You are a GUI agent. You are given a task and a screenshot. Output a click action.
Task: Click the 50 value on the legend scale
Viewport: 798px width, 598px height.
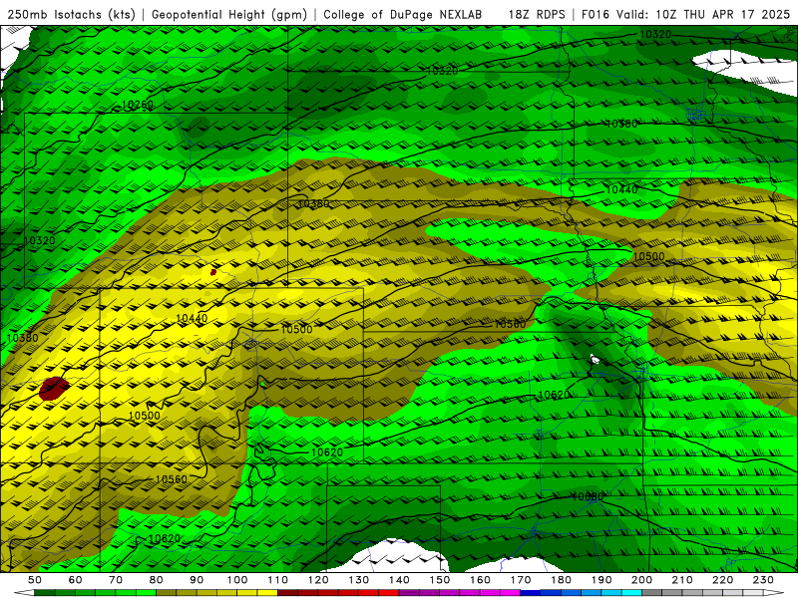35,580
